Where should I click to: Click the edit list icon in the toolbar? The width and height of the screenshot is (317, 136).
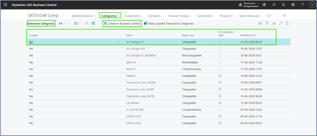point(93,23)
